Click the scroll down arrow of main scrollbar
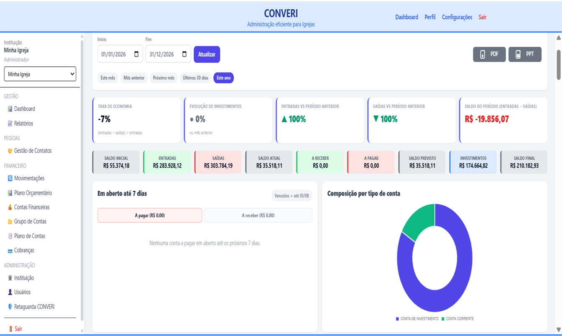Screen dimensions: 562x336 [x=559, y=329]
